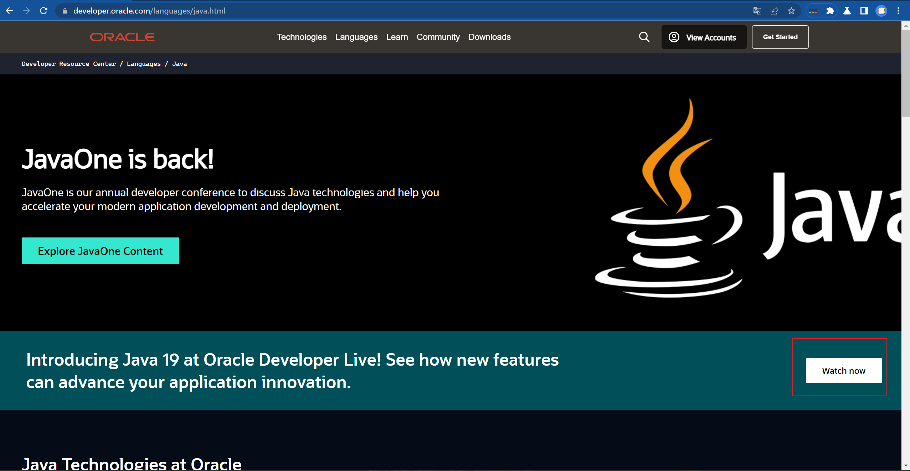Viewport: 910px width, 471px height.
Task: Open the Chrome profile avatar
Action: pos(881,11)
